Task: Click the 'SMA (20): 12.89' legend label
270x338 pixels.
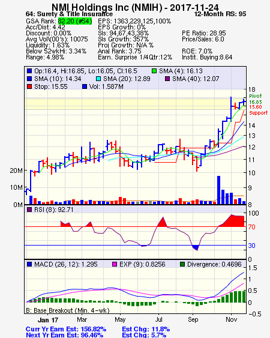Action: (127, 79)
